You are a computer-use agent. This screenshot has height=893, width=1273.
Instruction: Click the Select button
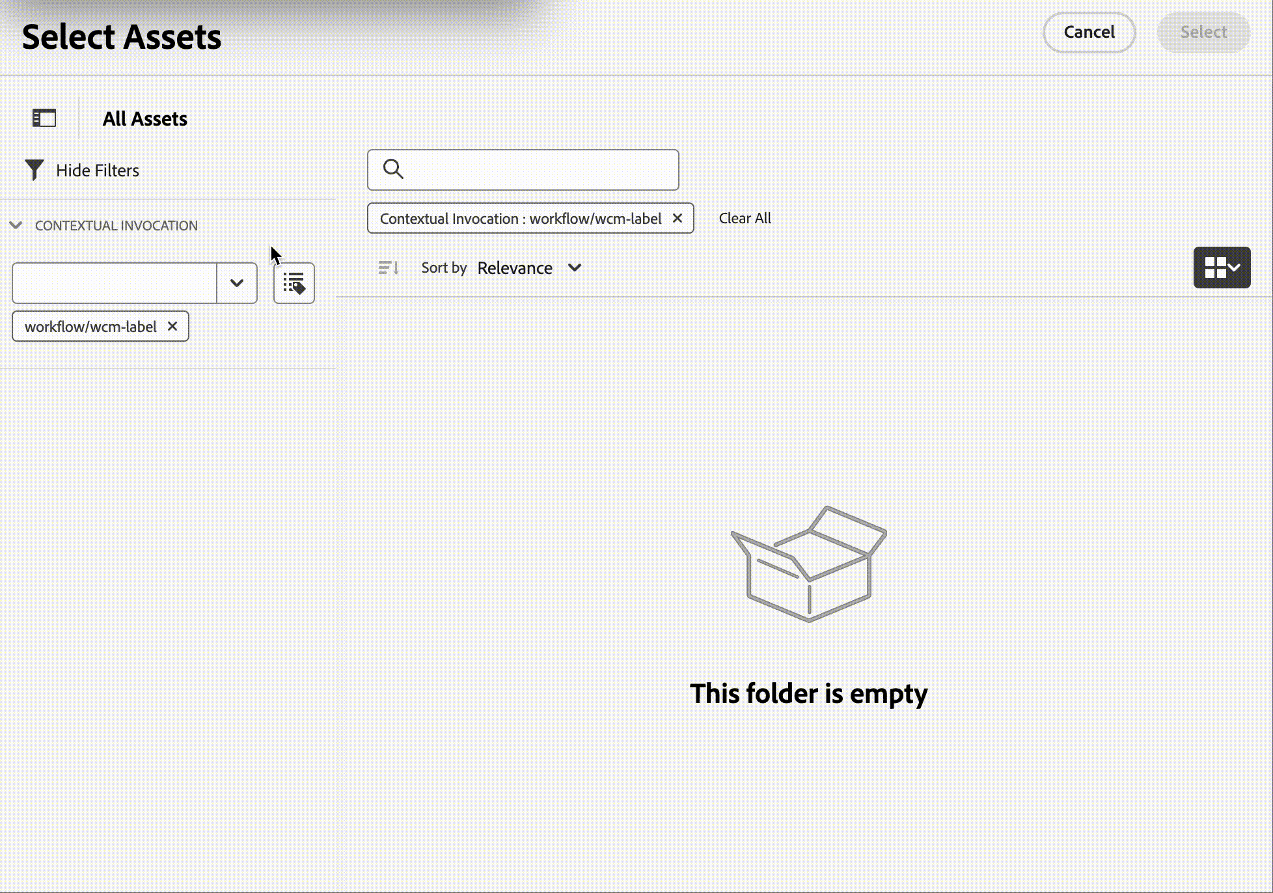pyautogui.click(x=1203, y=31)
